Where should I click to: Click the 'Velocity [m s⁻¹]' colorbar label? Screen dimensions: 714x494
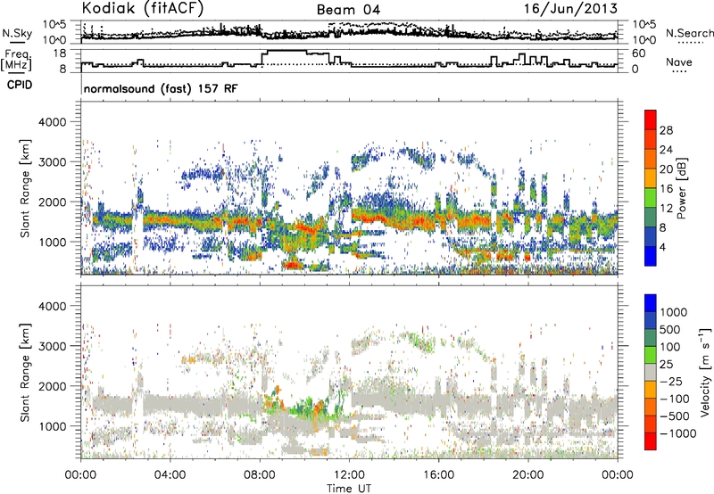click(x=705, y=372)
